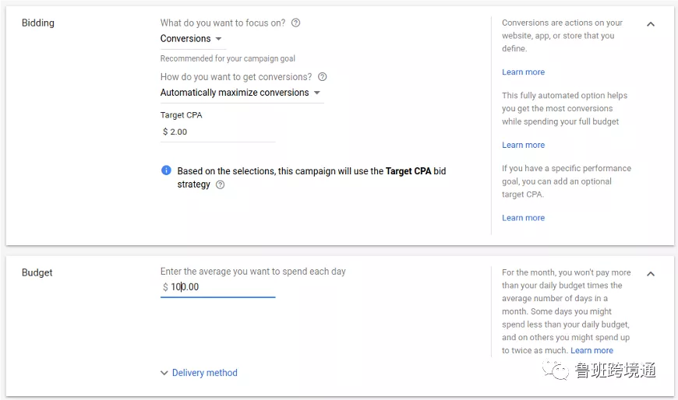Click the arrow beside "Automatically maximize conversions"

[x=317, y=93]
